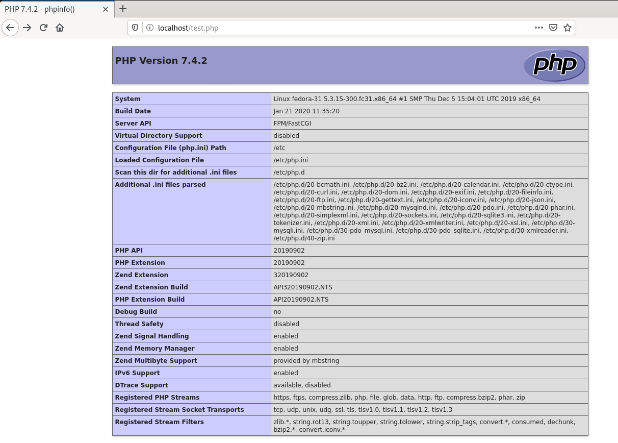Click the localhost/test.php address bar
Image resolution: width=618 pixels, height=443 pixels.
(x=306, y=28)
